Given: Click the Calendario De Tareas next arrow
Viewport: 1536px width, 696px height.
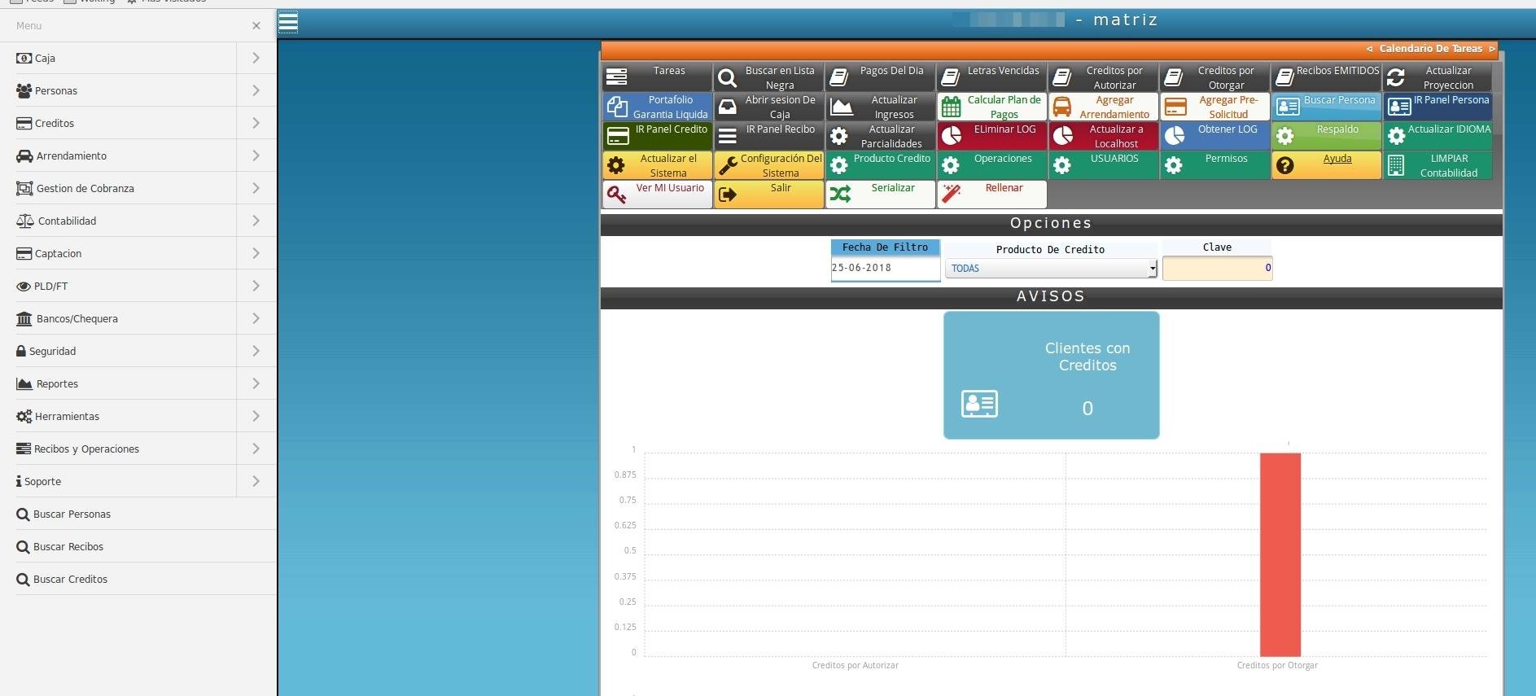Looking at the screenshot, I should pos(1491,49).
